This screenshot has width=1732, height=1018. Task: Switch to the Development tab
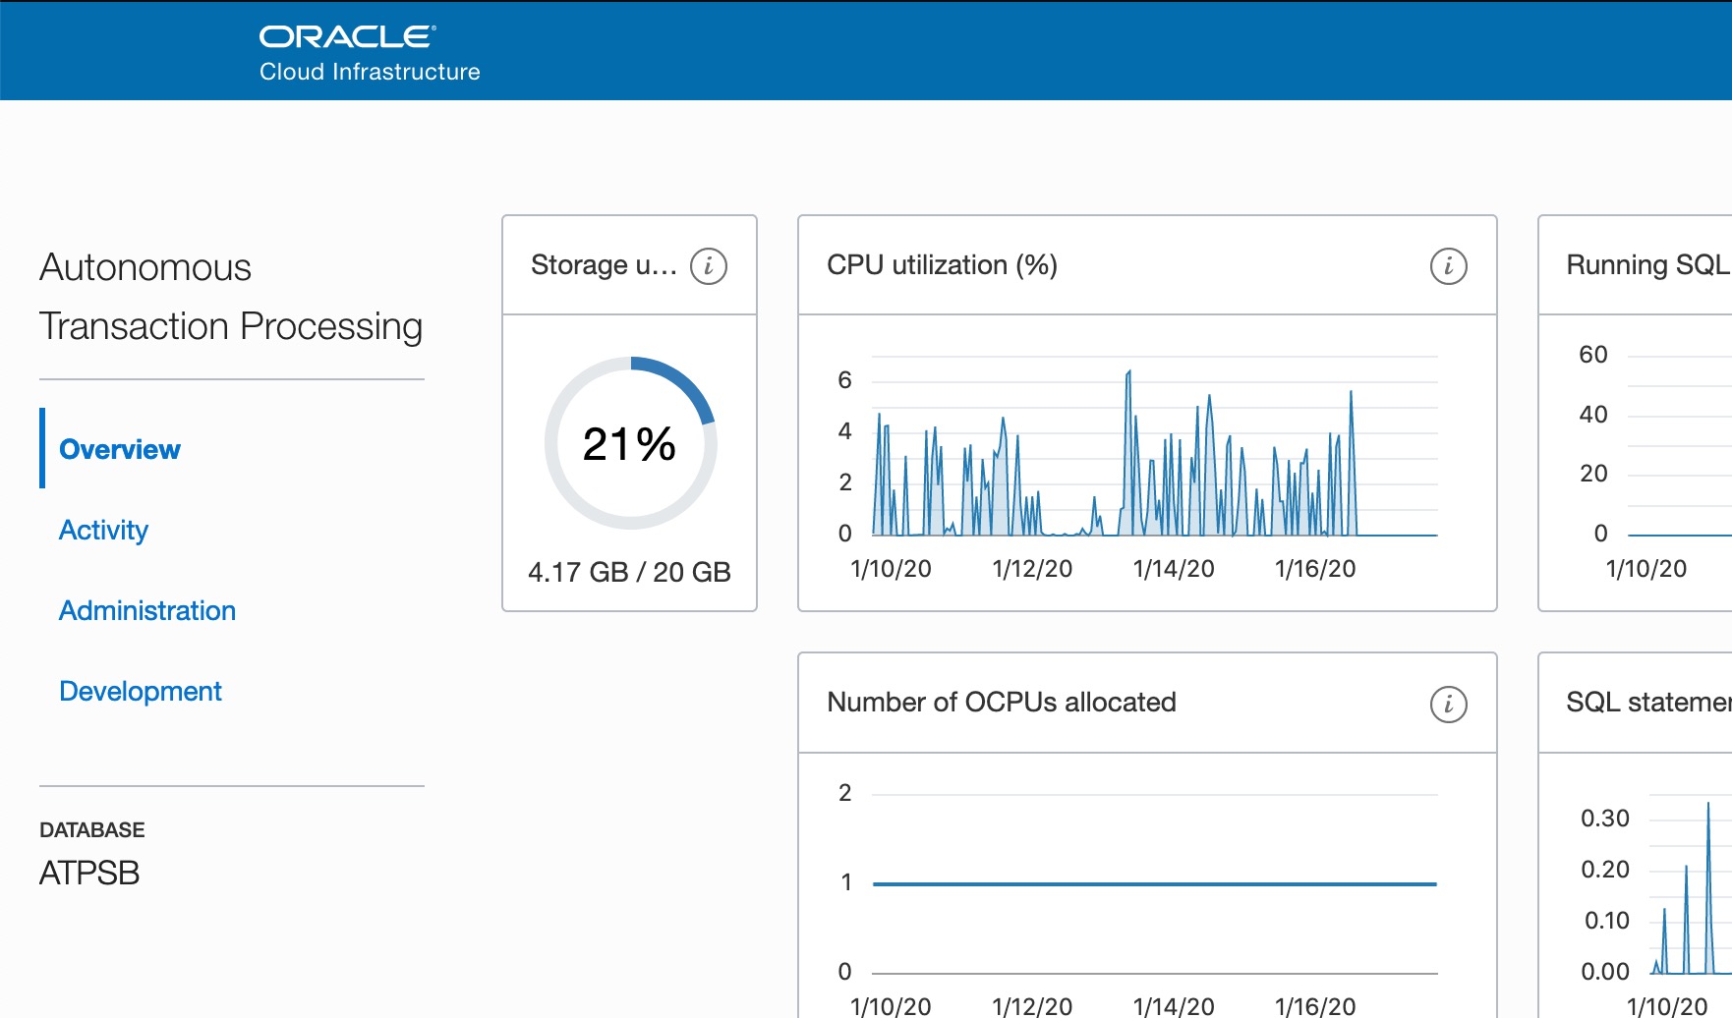click(x=141, y=691)
